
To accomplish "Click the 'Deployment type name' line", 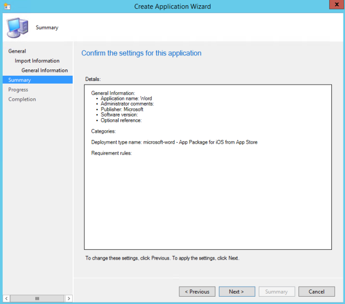I will [174, 142].
